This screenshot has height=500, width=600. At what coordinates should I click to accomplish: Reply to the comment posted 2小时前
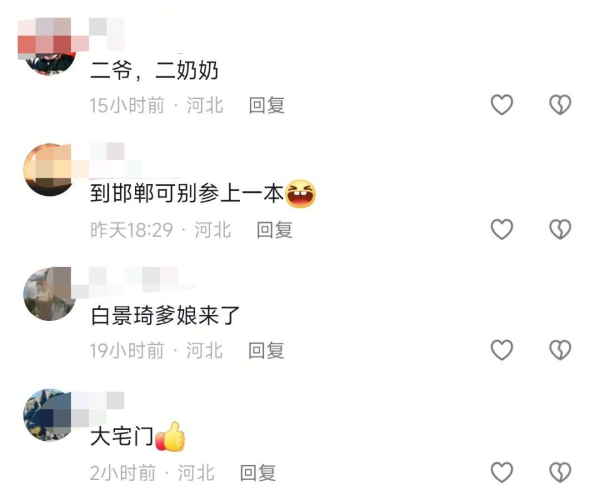(257, 473)
